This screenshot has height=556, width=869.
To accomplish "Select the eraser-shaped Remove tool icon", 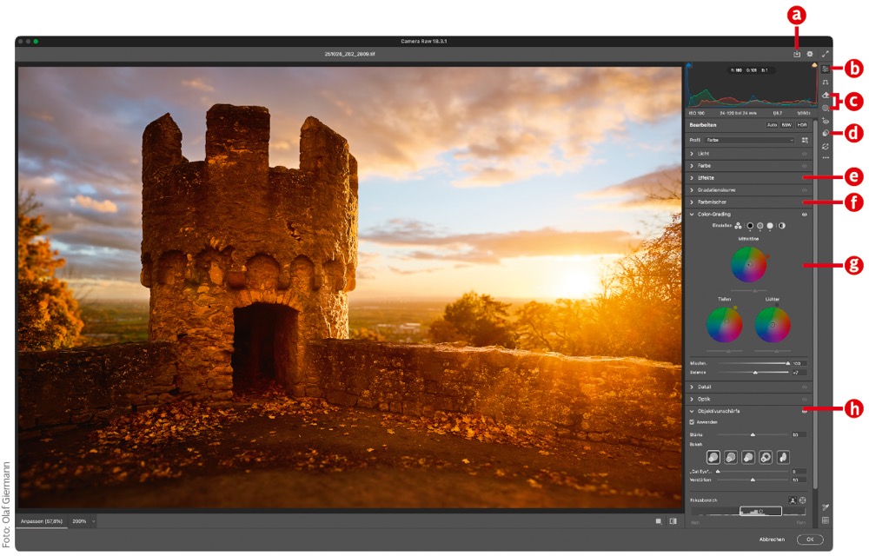I will coord(826,96).
